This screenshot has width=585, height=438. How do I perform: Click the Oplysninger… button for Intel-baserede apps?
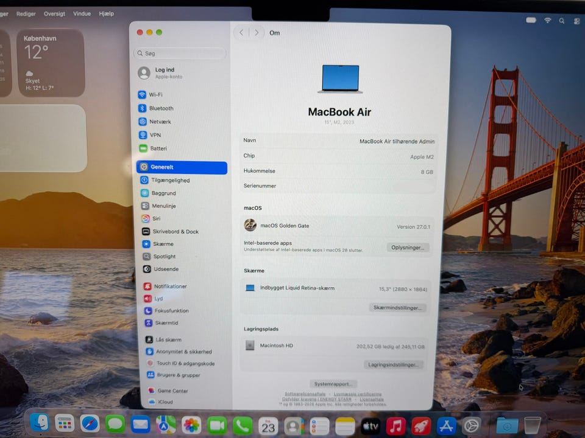tap(408, 248)
